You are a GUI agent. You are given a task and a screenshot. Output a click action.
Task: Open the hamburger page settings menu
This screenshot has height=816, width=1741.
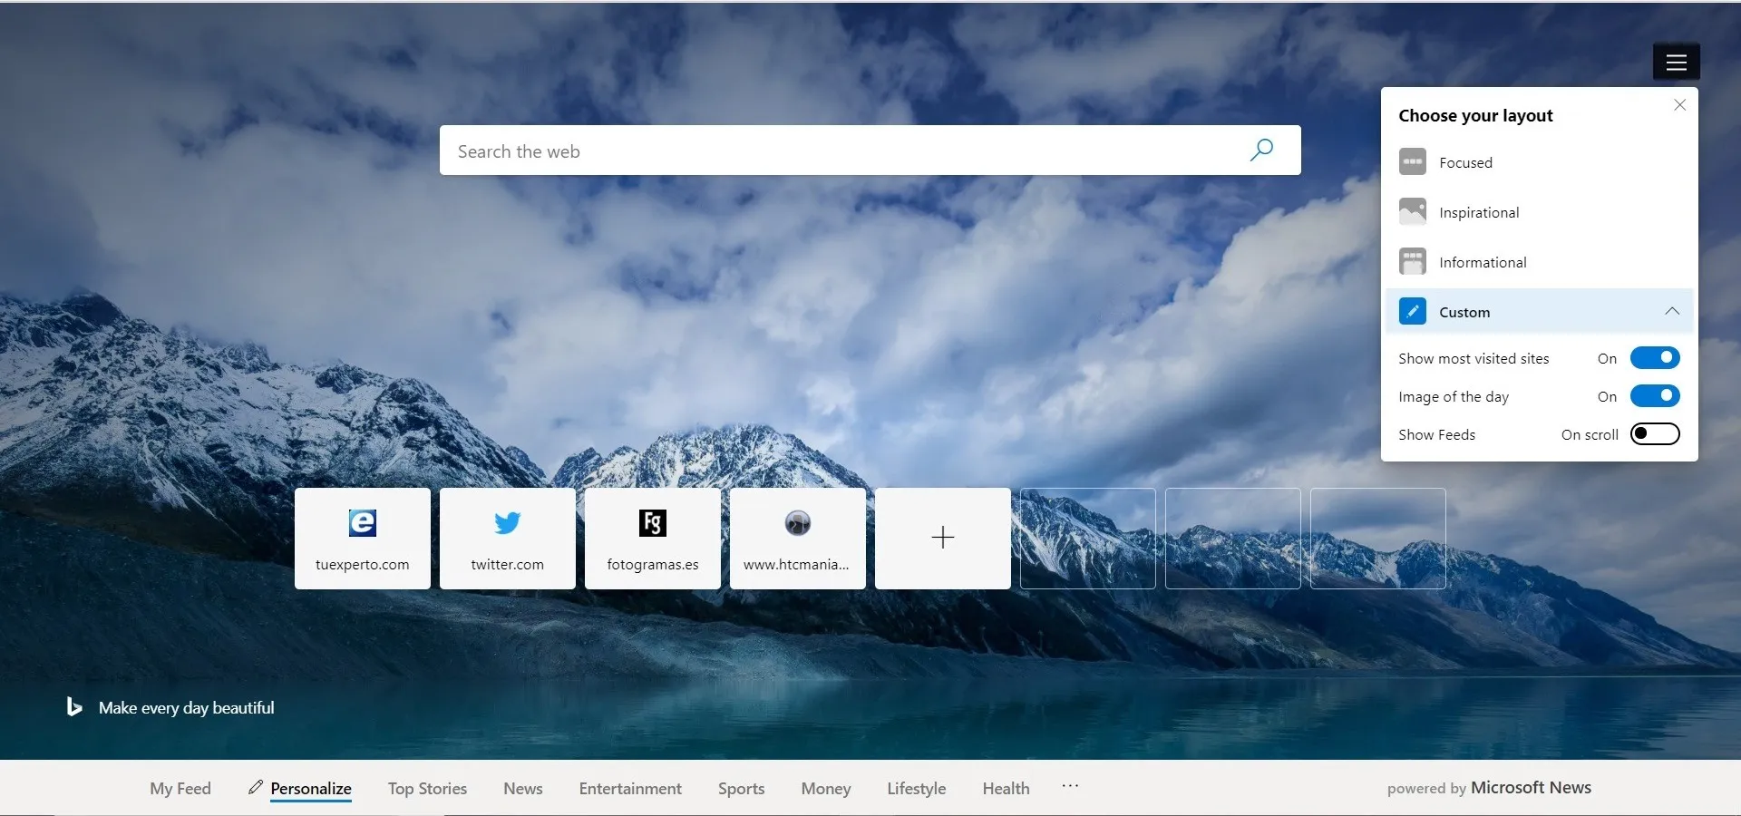click(x=1676, y=62)
